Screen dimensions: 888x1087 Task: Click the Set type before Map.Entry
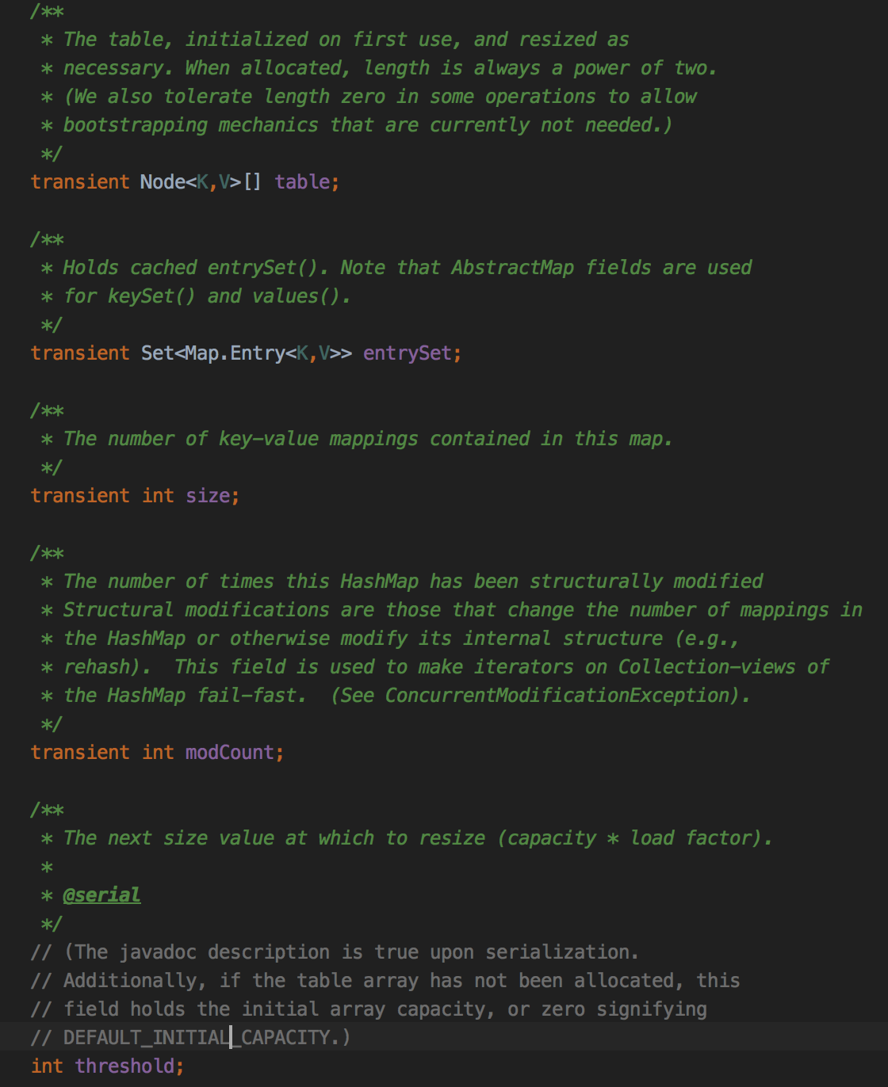157,353
